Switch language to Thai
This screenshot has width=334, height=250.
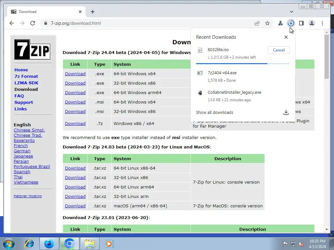(18, 177)
